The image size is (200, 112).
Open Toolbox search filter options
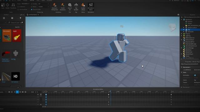point(22,23)
